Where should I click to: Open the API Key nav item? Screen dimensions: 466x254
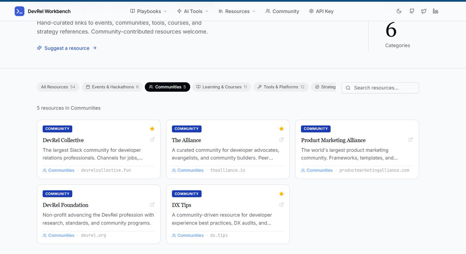point(321,11)
